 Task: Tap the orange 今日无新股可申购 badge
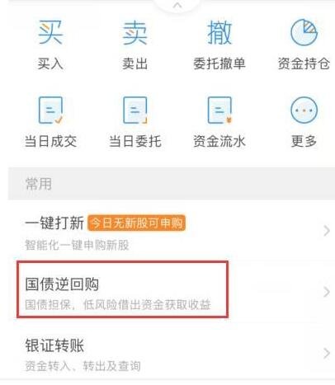[136, 223]
